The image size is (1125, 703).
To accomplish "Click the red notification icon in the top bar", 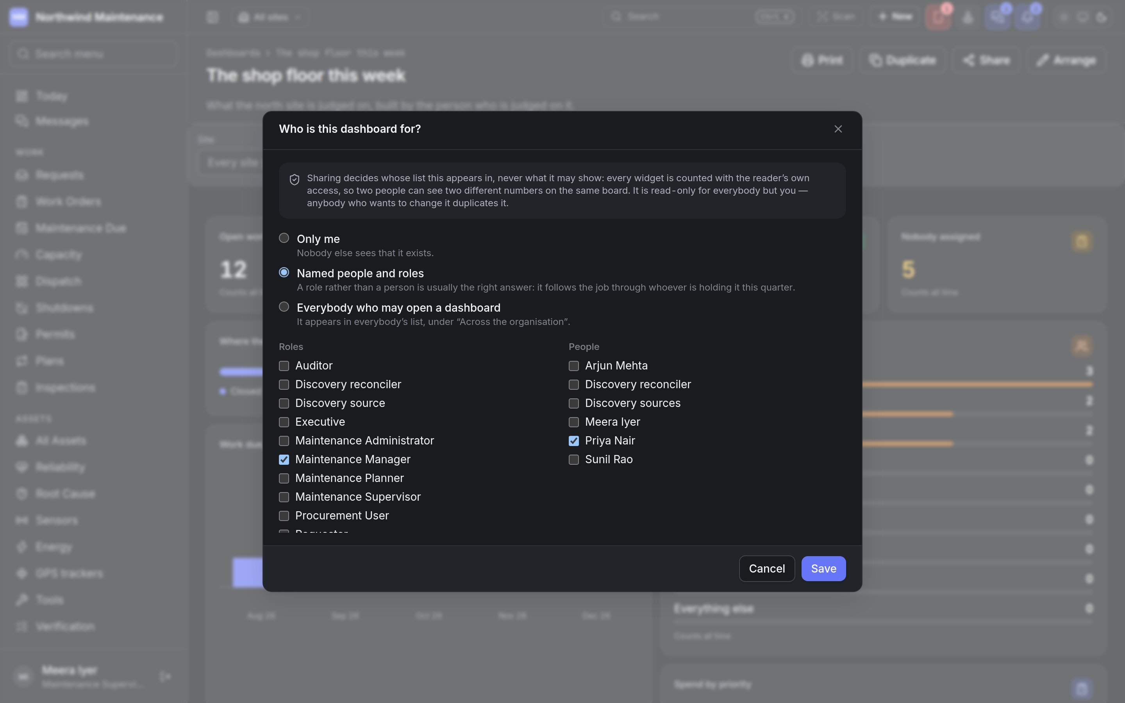I will coord(937,17).
